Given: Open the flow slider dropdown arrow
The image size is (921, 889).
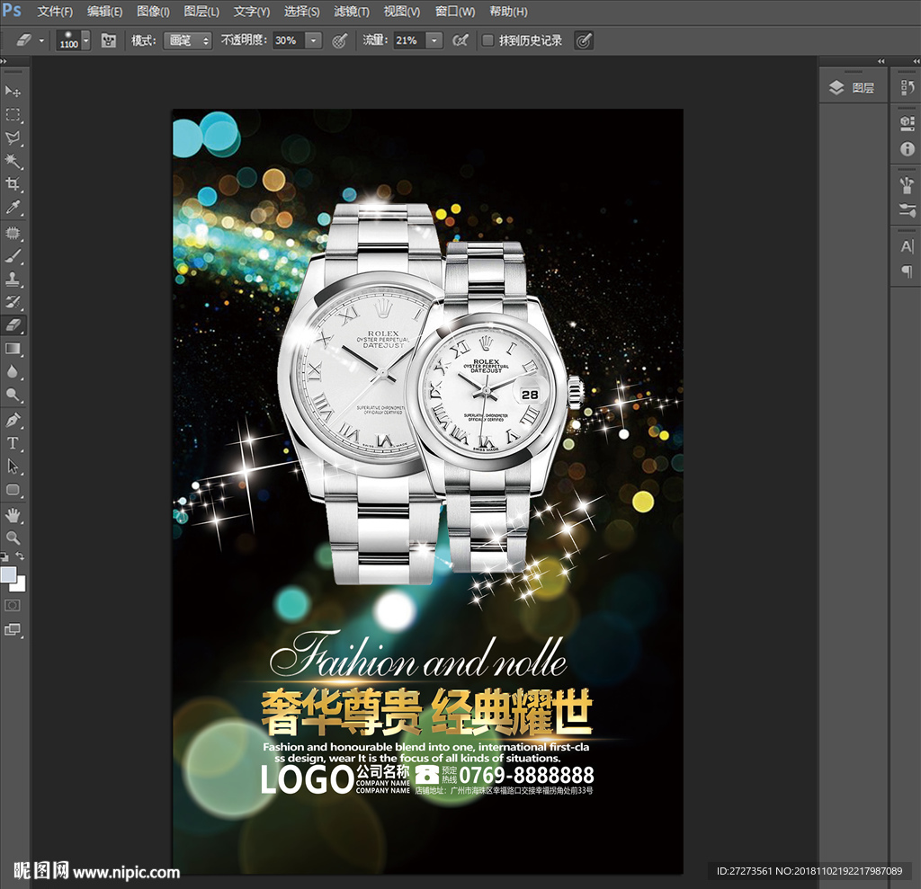Looking at the screenshot, I should [x=434, y=40].
